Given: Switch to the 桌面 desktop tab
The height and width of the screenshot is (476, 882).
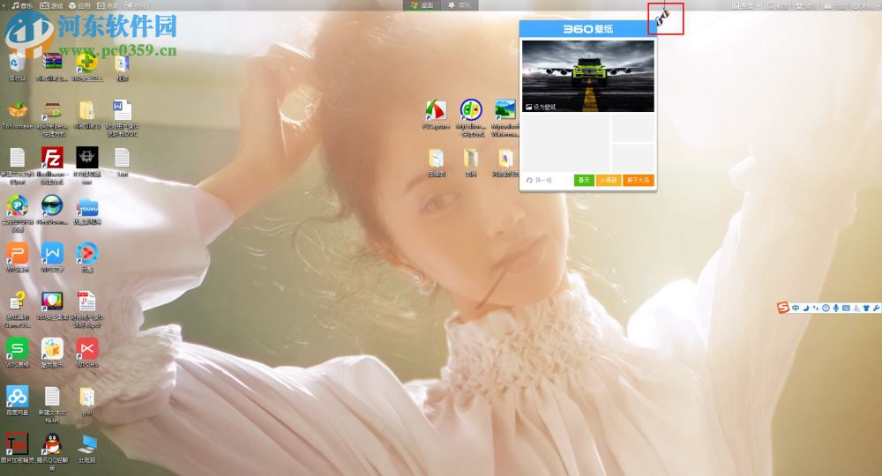Looking at the screenshot, I should point(422,5).
